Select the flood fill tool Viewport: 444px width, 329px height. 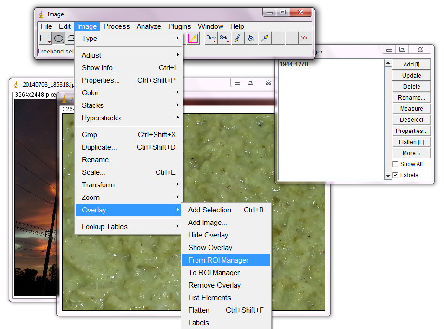click(251, 38)
